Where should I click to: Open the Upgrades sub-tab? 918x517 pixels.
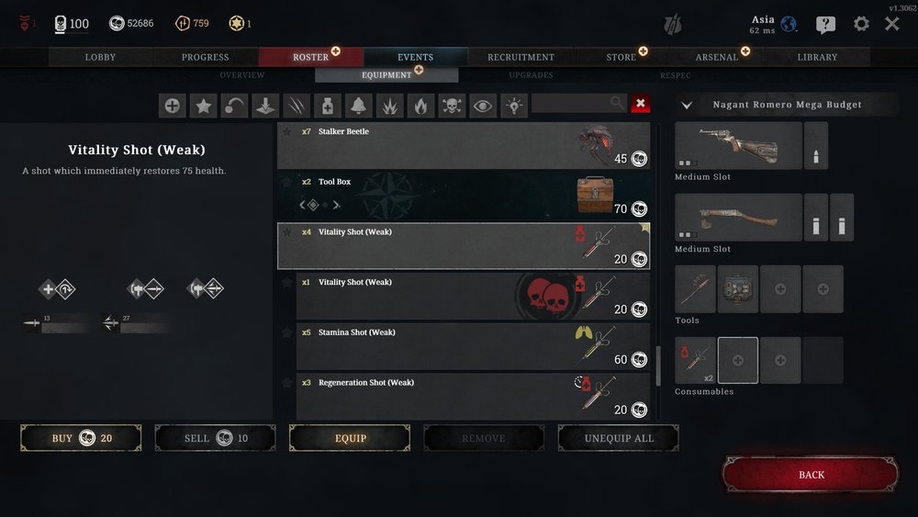pos(531,75)
